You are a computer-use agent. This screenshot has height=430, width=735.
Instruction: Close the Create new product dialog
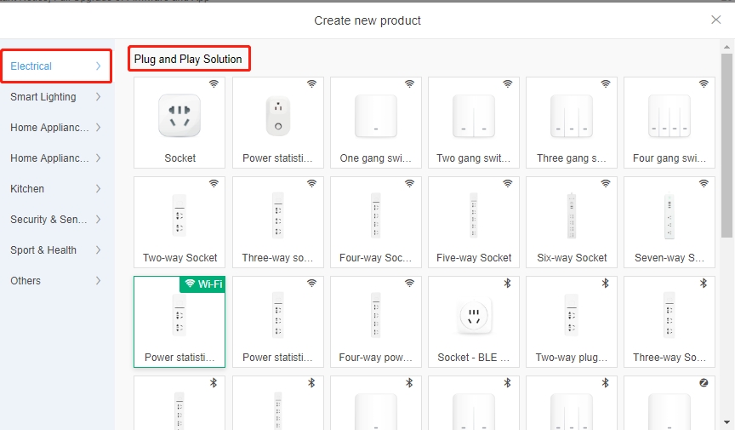pos(715,20)
